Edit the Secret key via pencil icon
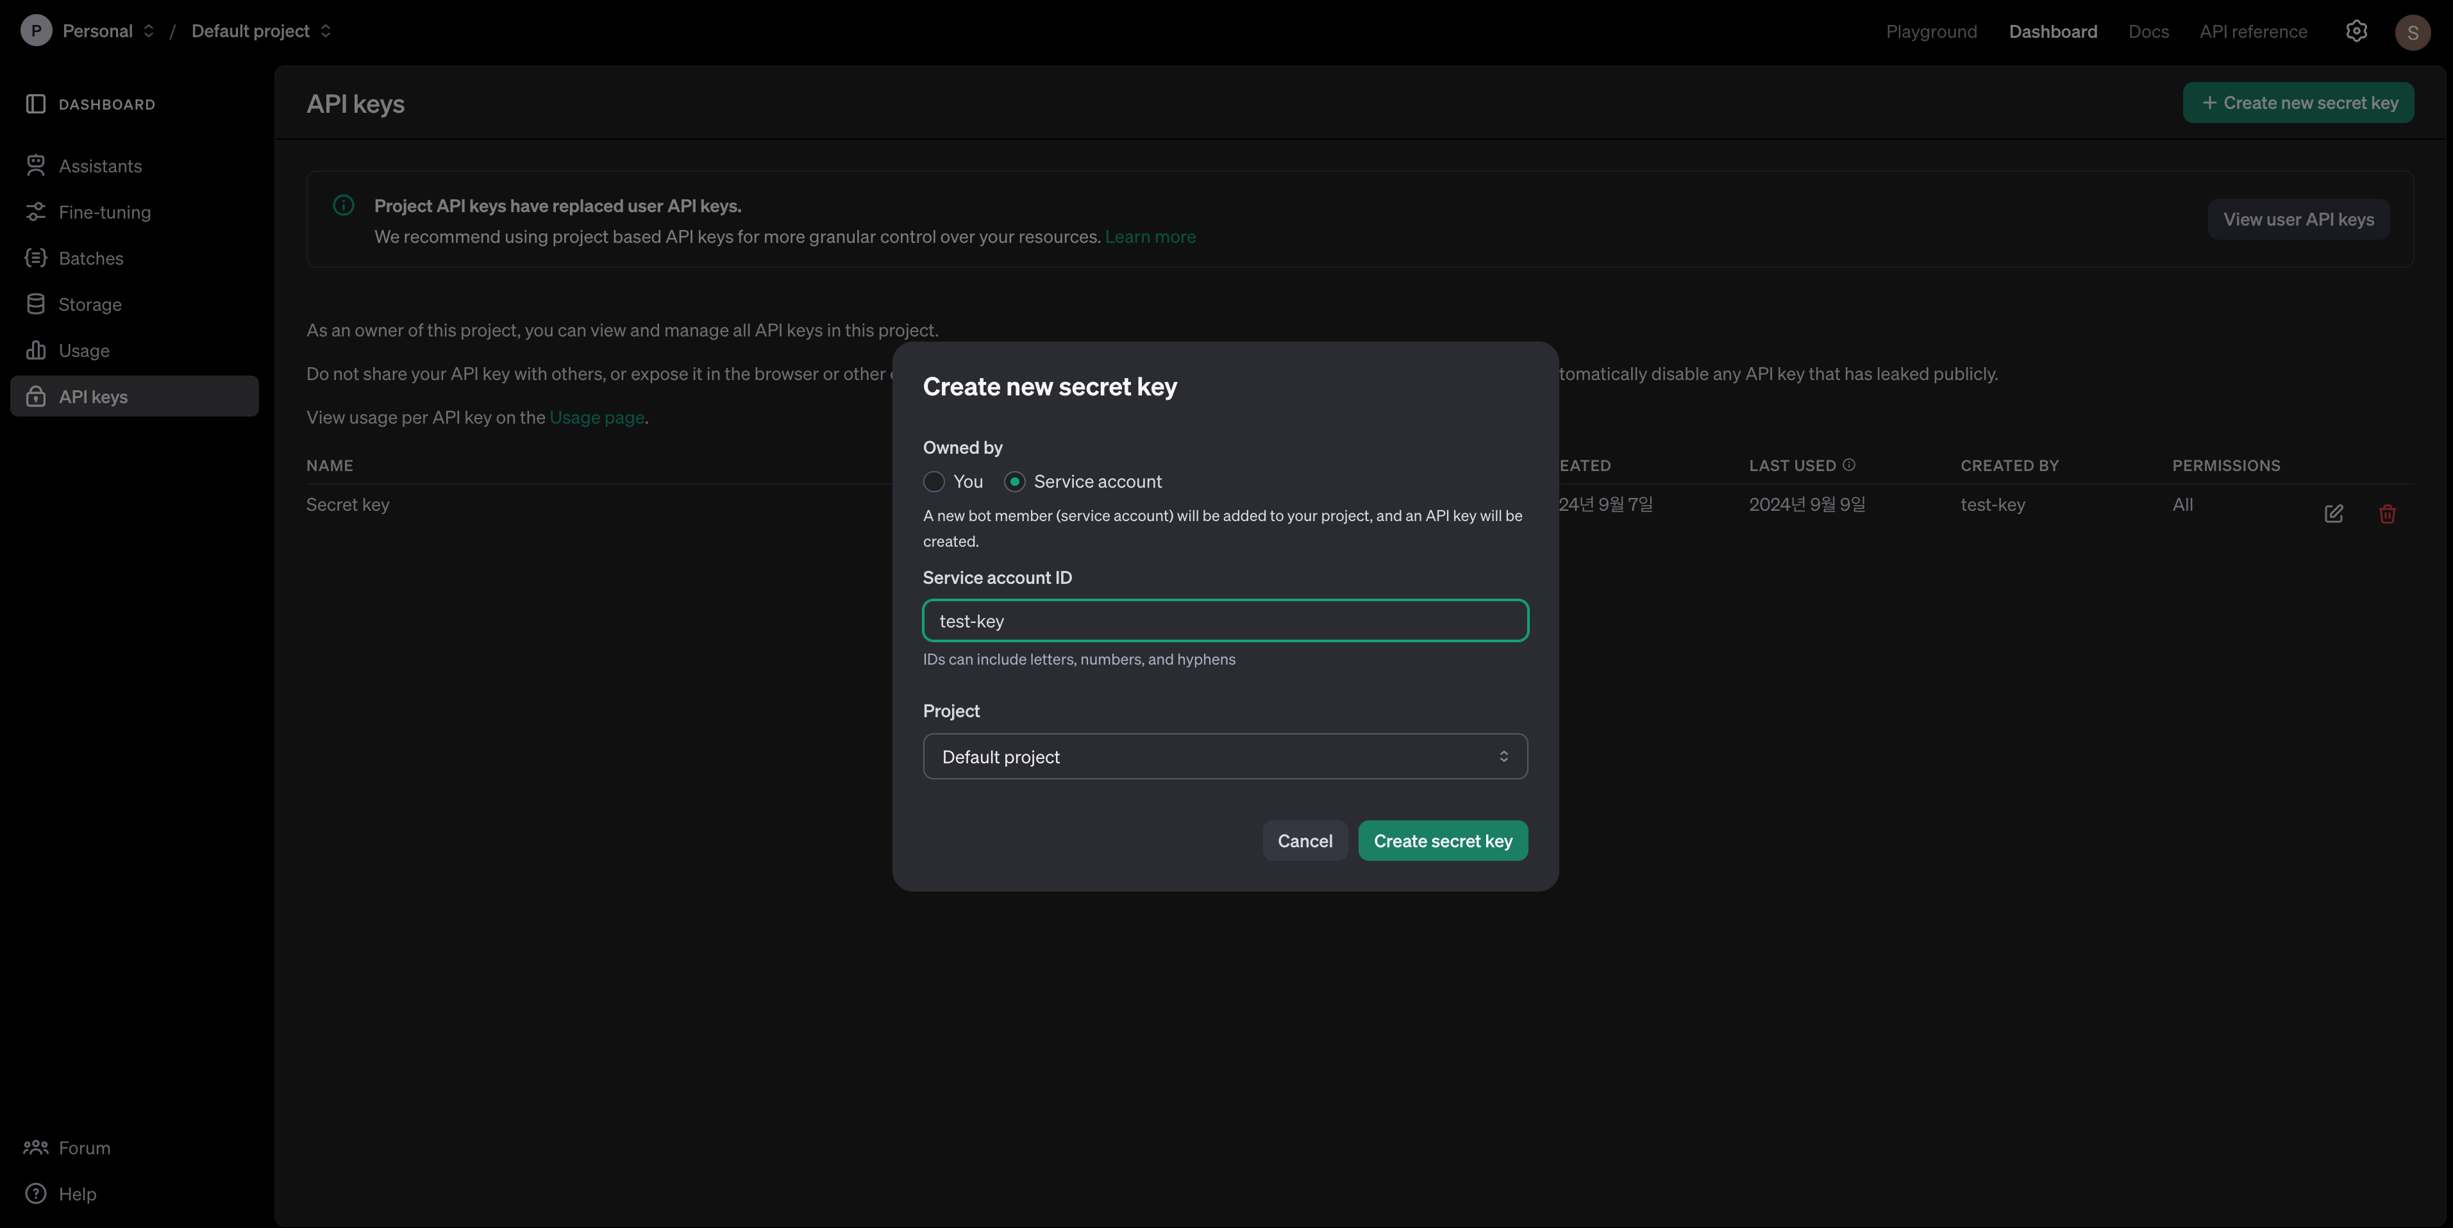The image size is (2453, 1228). pos(2333,513)
